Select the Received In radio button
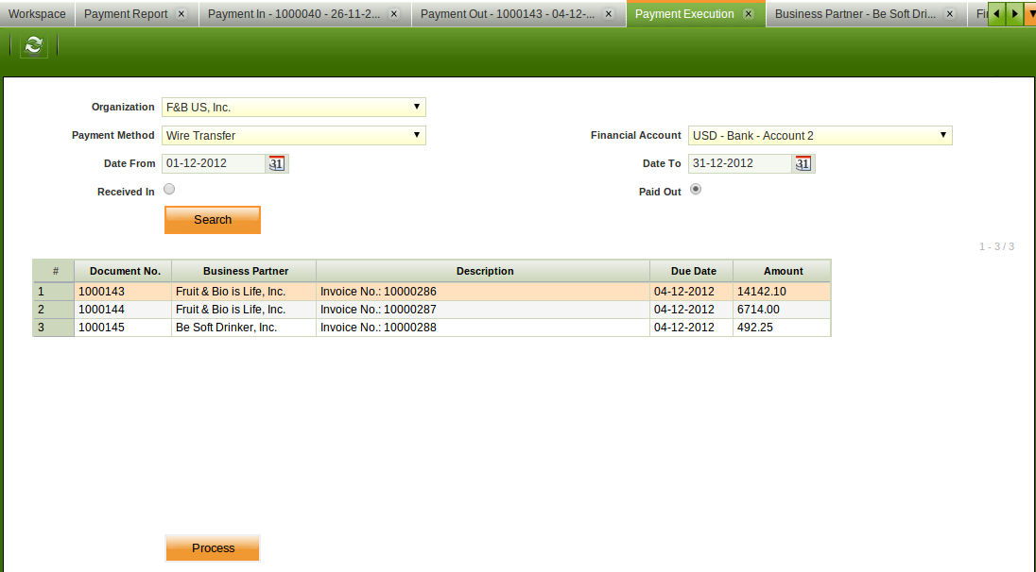 pyautogui.click(x=169, y=189)
